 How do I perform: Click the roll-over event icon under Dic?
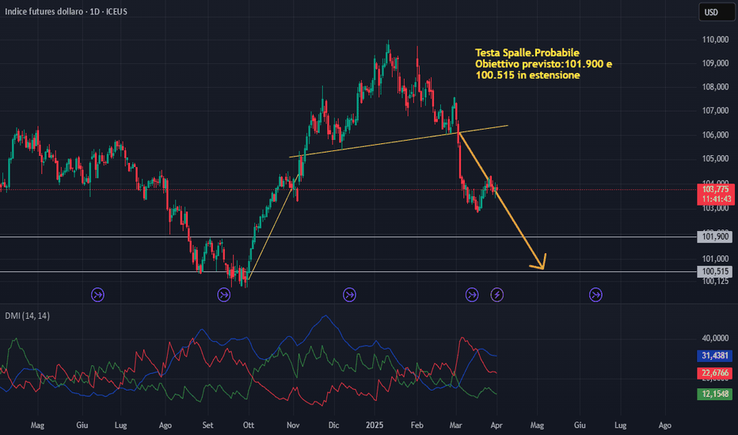click(349, 295)
